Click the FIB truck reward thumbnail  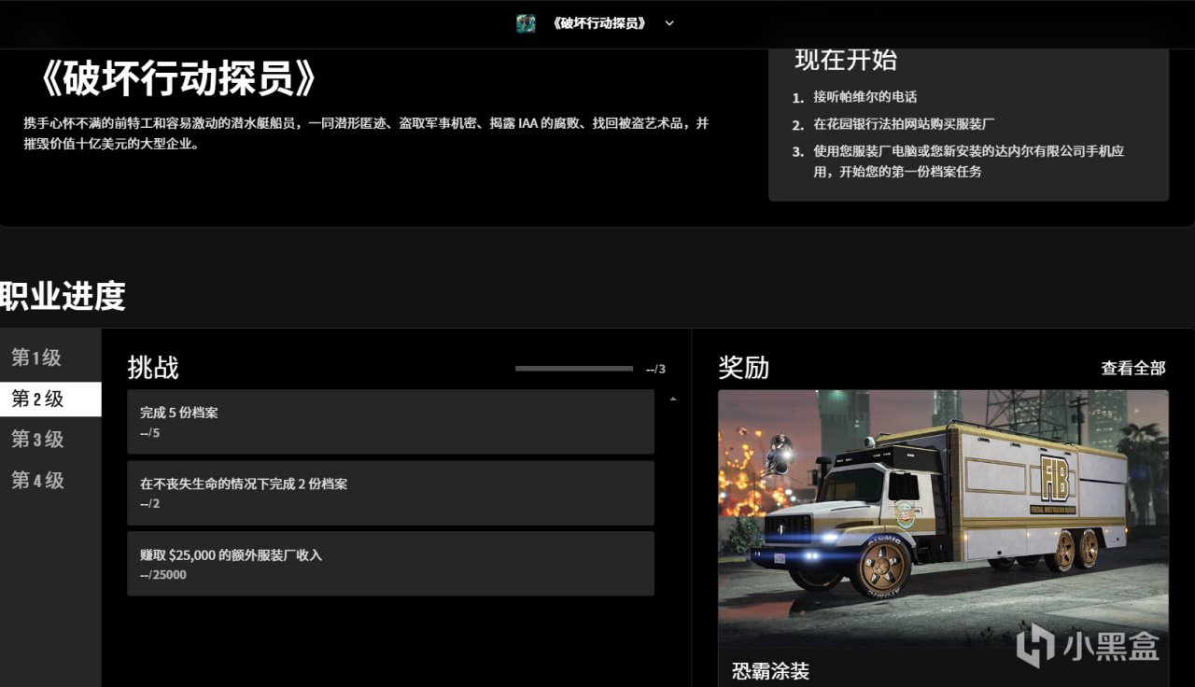(943, 513)
